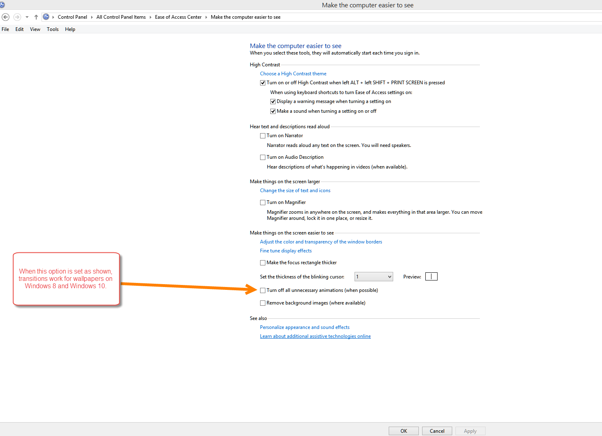Image resolution: width=602 pixels, height=436 pixels.
Task: Check Turn off all unnecessary animations
Action: (263, 291)
